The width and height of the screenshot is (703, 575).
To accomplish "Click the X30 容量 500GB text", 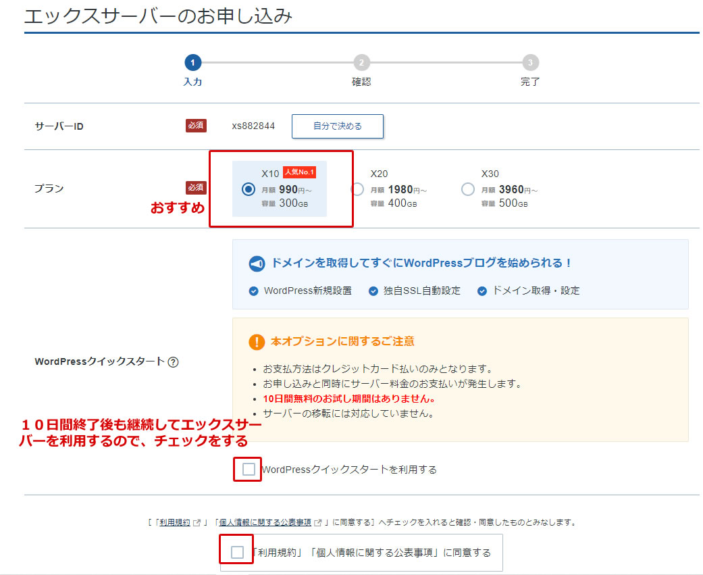I will [504, 203].
